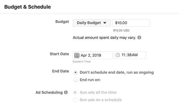Choose "Run ads all the time" option
Viewport: 179px width, 108px height.
click(75, 93)
